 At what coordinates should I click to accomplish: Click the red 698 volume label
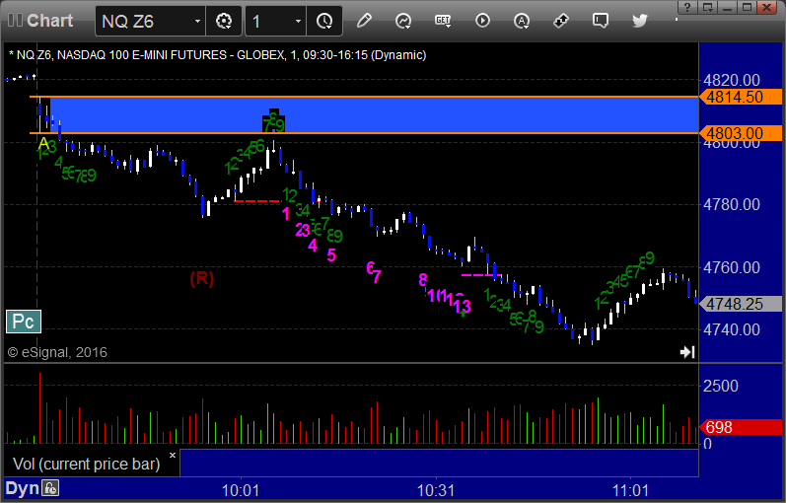pyautogui.click(x=741, y=427)
